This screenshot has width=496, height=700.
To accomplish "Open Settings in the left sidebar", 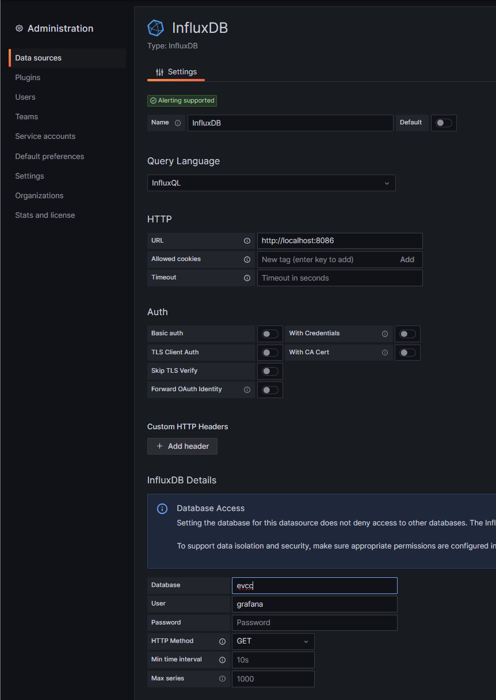I will [29, 176].
